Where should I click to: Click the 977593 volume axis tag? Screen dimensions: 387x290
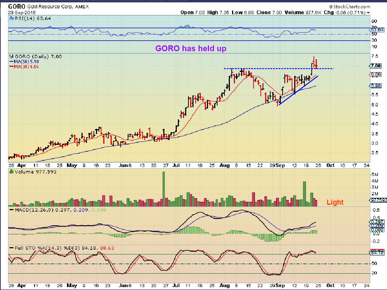(x=379, y=200)
